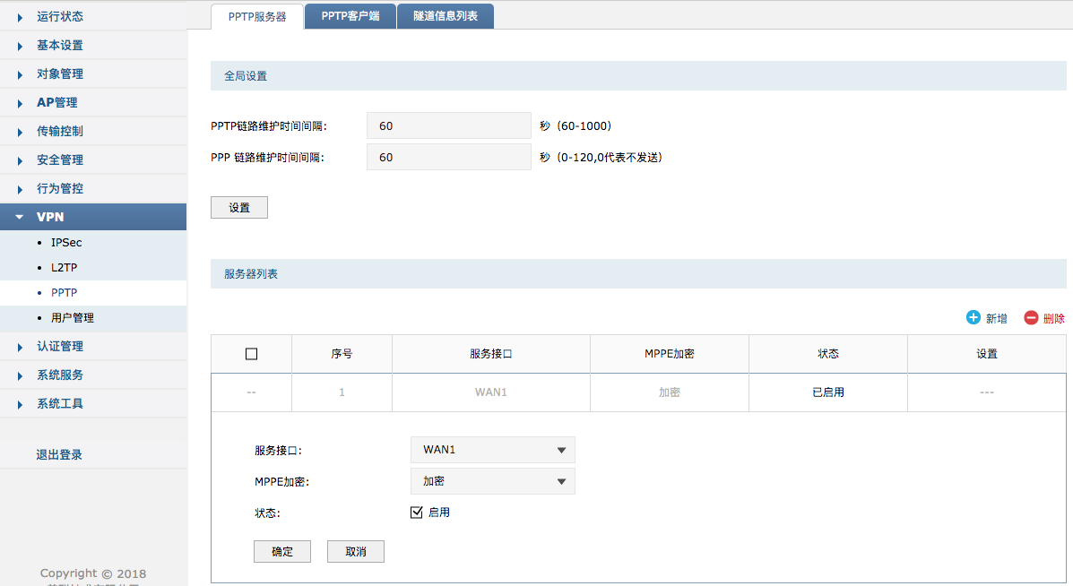The image size is (1073, 586).
Task: Open the IPSec VPN submenu item
Action: click(x=66, y=243)
